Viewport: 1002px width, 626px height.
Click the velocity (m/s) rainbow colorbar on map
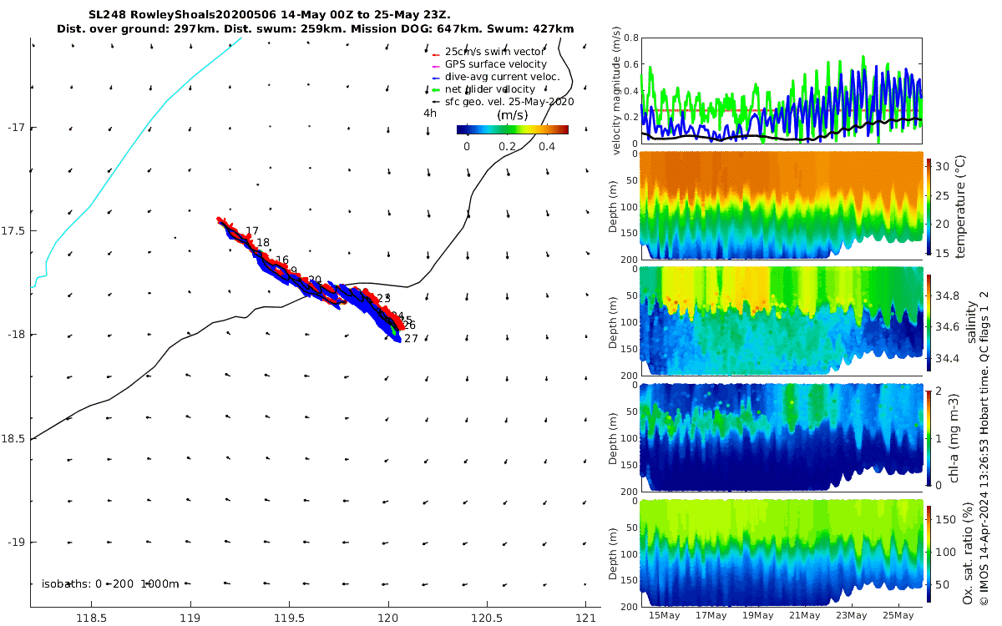click(513, 129)
